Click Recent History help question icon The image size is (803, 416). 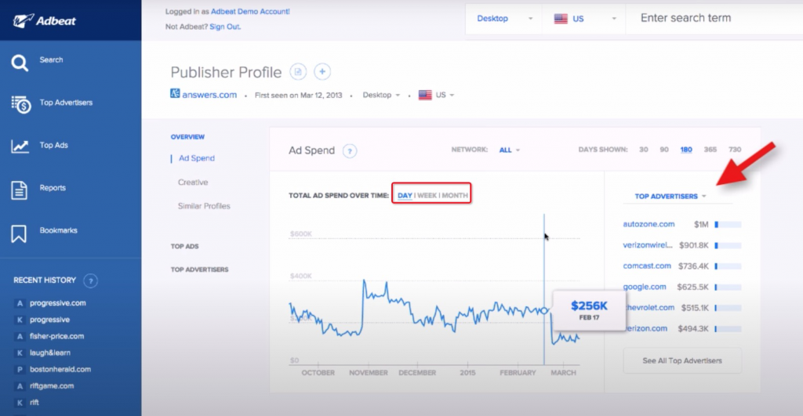(91, 280)
